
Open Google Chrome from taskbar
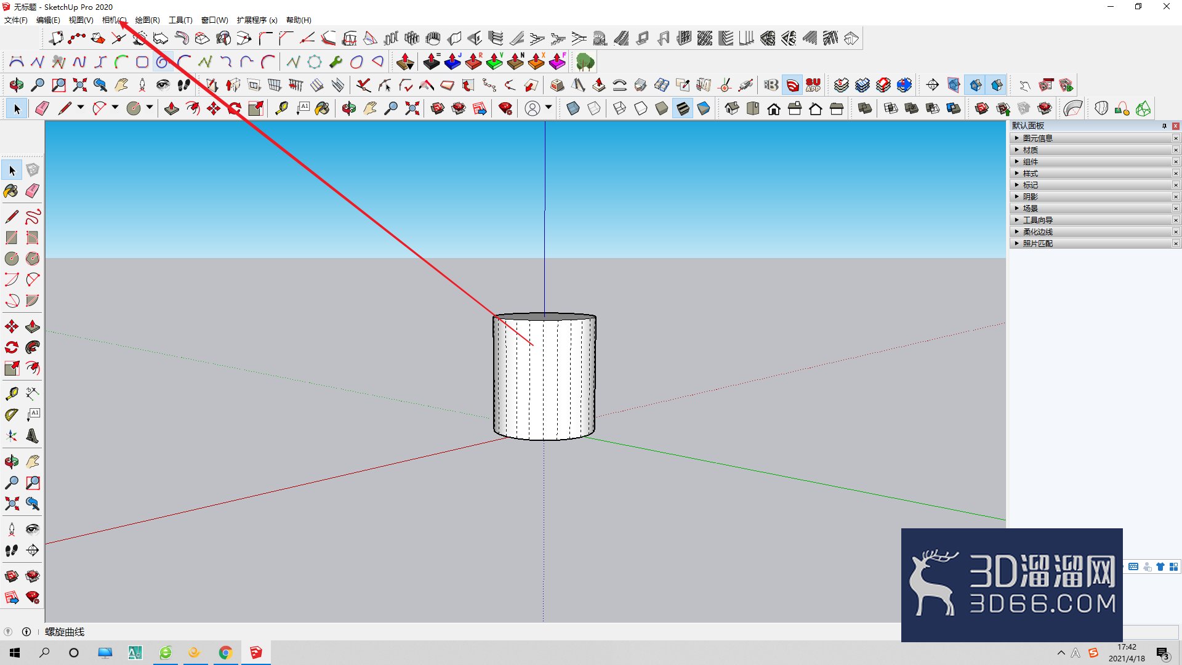pyautogui.click(x=225, y=653)
